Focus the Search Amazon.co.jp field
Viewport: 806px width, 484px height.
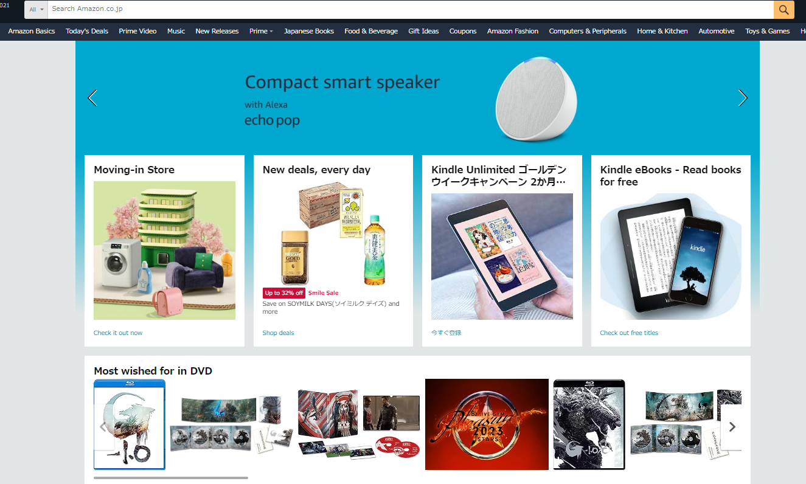point(411,10)
